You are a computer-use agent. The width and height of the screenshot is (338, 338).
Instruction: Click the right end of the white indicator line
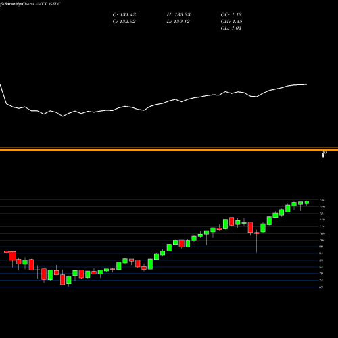(x=306, y=84)
